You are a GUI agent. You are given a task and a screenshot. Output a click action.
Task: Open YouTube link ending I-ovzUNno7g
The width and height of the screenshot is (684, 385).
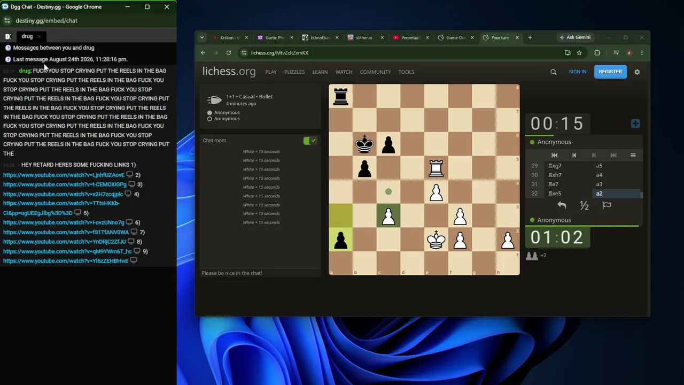pyautogui.click(x=64, y=222)
